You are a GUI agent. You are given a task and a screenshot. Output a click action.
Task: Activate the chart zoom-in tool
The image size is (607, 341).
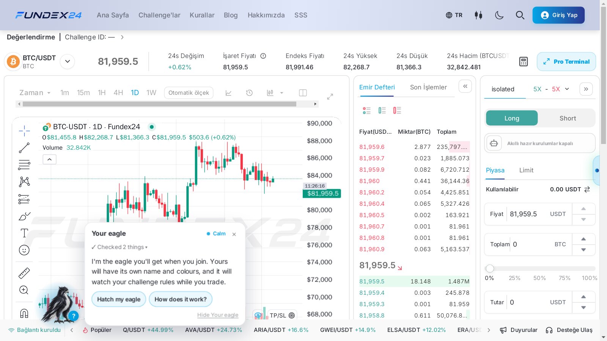click(24, 290)
